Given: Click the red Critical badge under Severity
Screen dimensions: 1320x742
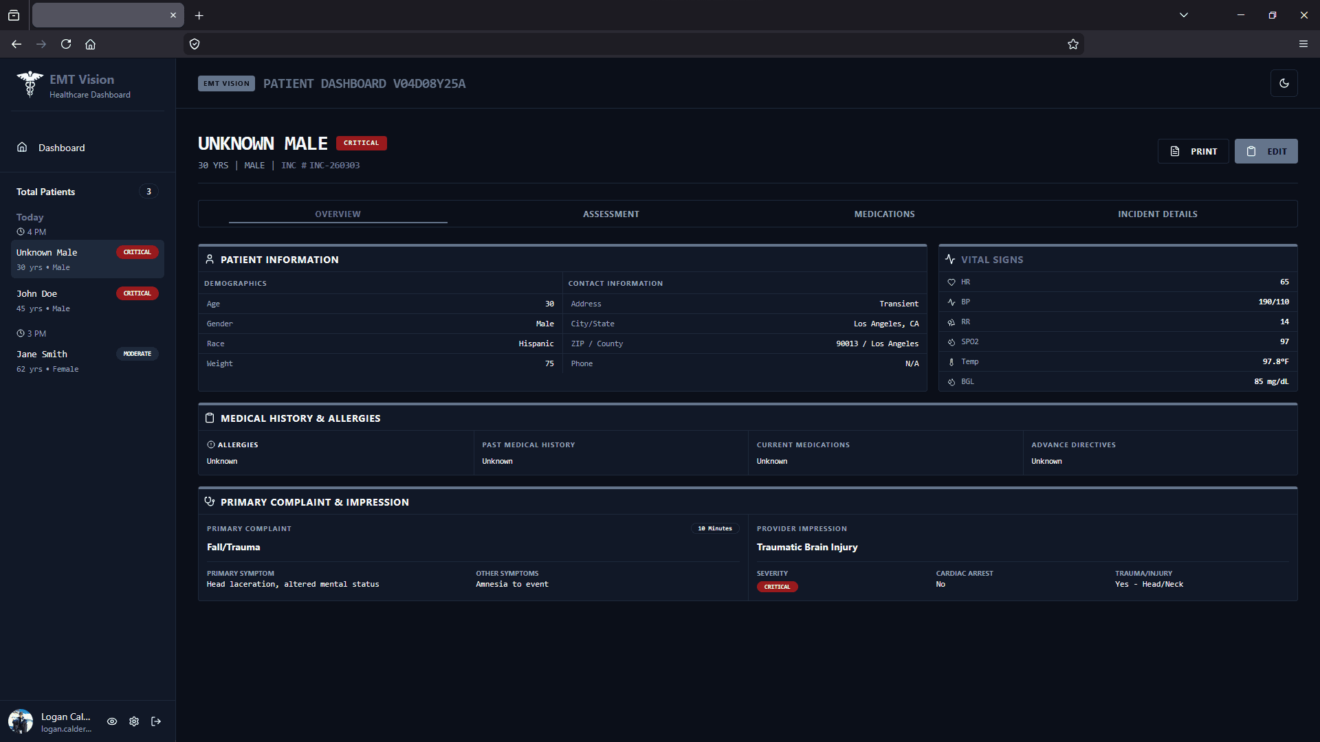Looking at the screenshot, I should [x=777, y=587].
